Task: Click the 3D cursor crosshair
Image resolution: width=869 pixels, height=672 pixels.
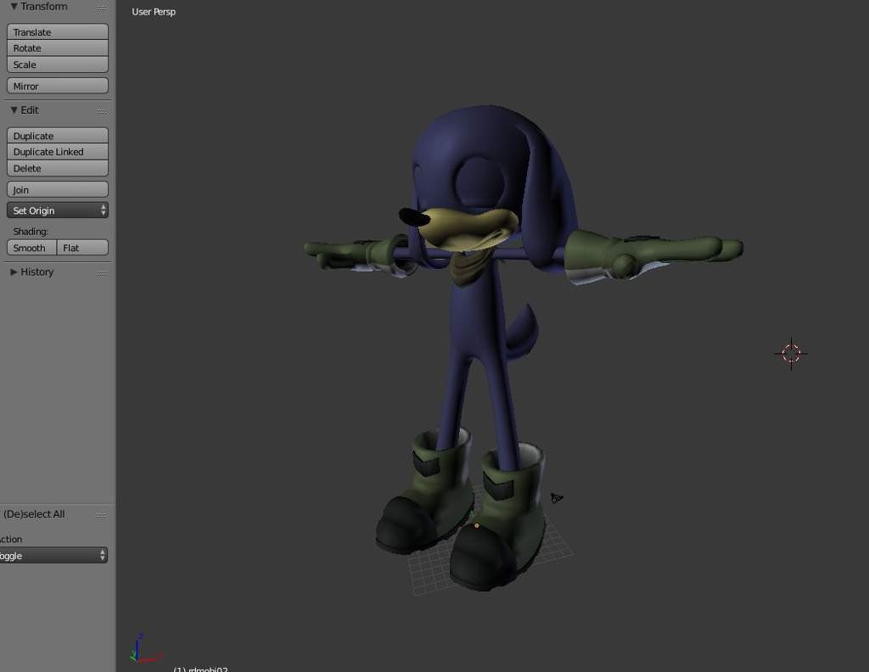Action: [x=791, y=353]
